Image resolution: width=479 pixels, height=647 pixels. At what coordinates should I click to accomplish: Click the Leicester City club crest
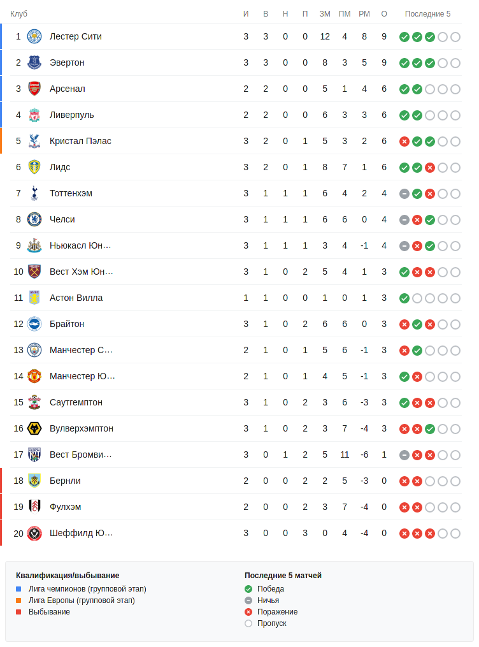coord(34,36)
